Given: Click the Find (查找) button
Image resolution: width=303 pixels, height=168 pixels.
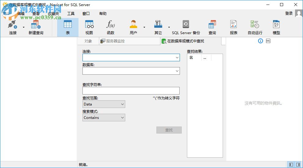Looking at the screenshot, I should click(169, 130).
